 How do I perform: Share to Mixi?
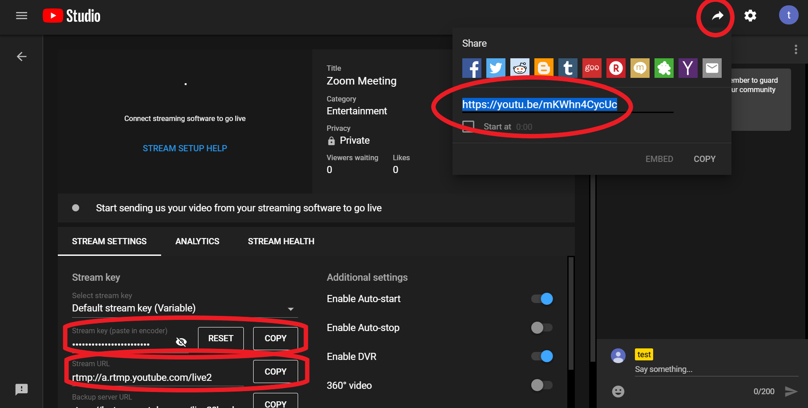640,68
